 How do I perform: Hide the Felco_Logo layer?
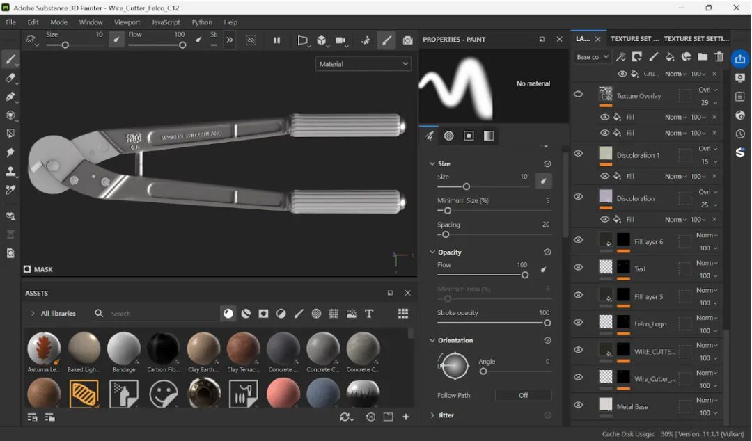point(579,322)
